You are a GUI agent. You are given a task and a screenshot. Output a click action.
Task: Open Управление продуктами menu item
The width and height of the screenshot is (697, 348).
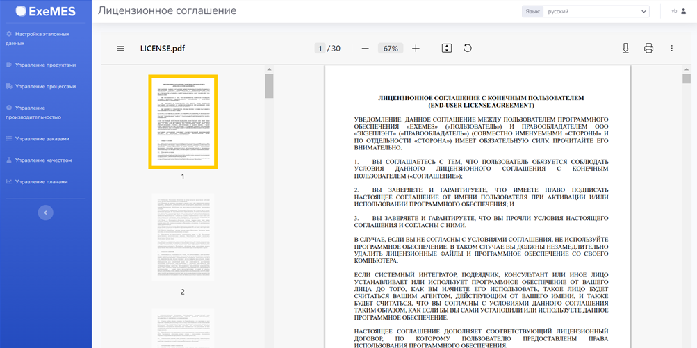pos(45,65)
